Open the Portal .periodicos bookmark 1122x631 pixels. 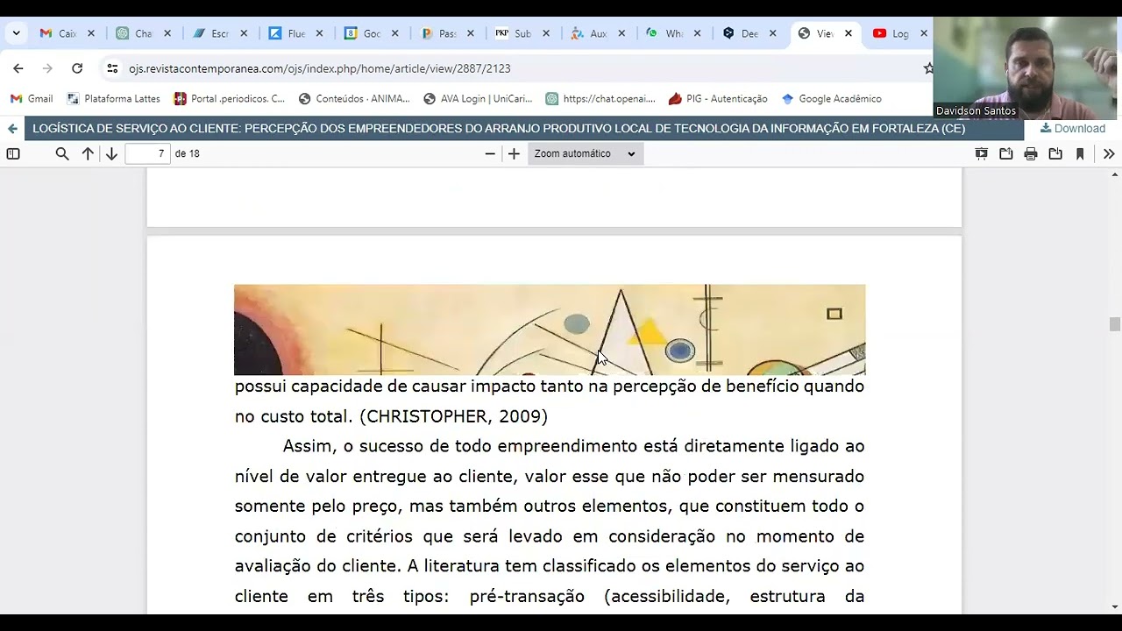(x=230, y=99)
